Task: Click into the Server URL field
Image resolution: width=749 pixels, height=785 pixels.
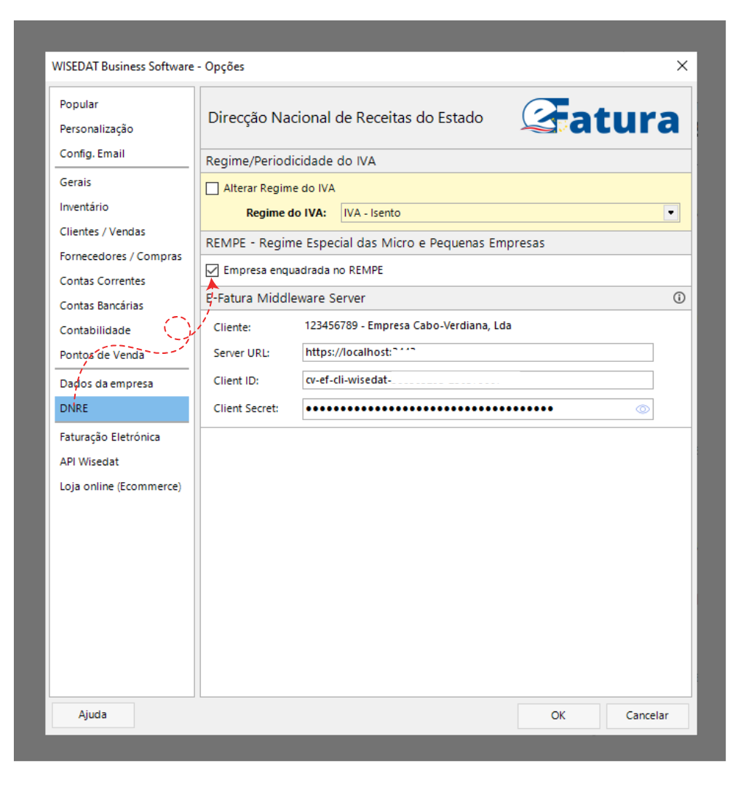Action: click(477, 352)
